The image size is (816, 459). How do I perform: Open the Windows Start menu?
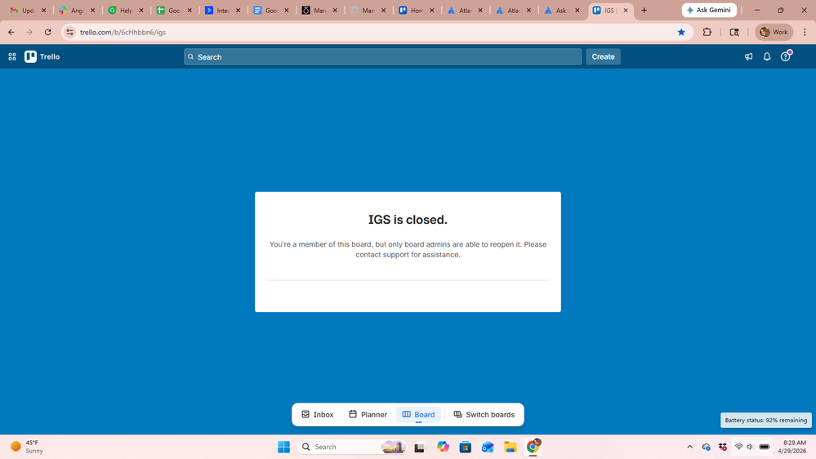point(283,447)
